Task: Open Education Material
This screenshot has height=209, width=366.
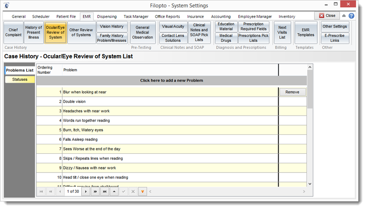Action: click(226, 27)
